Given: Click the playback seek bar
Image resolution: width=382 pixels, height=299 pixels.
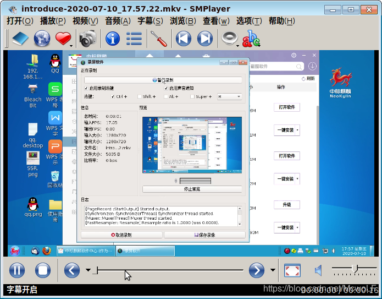Looking at the screenshot, I should click(168, 270).
